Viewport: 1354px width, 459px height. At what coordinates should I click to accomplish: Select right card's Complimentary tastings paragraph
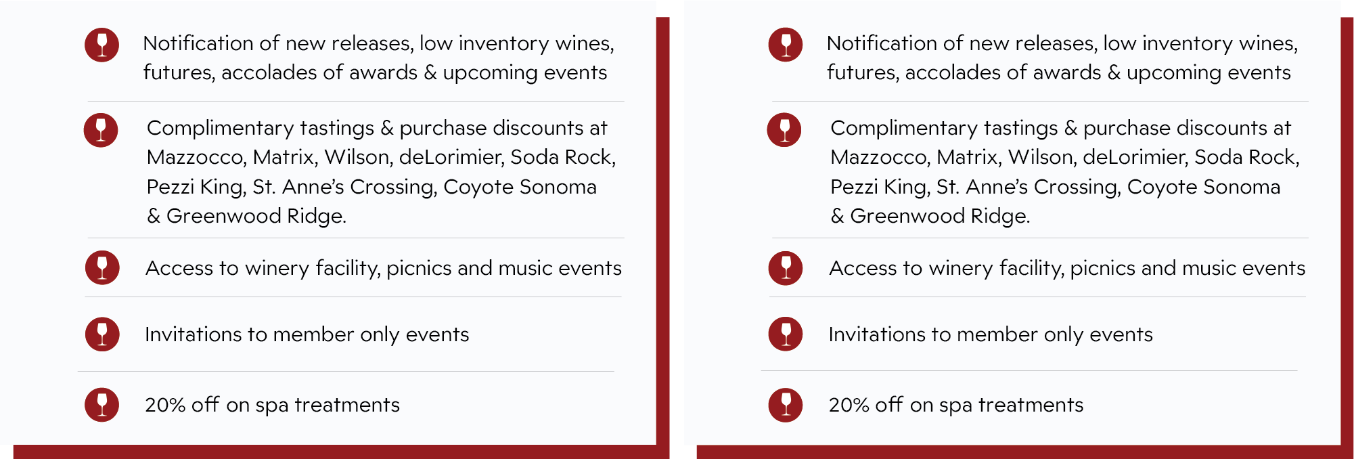pos(1065,172)
